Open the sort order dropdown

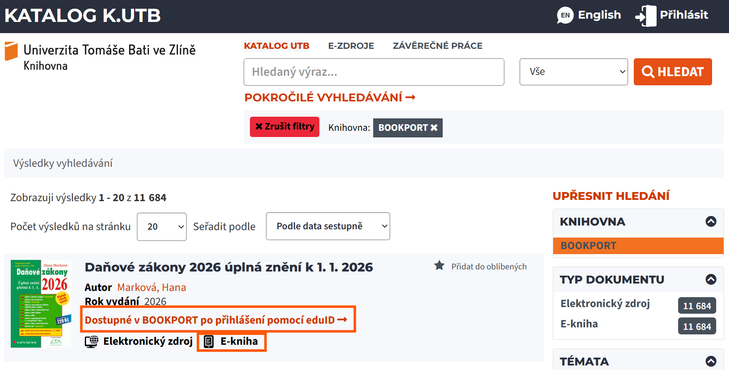click(328, 226)
